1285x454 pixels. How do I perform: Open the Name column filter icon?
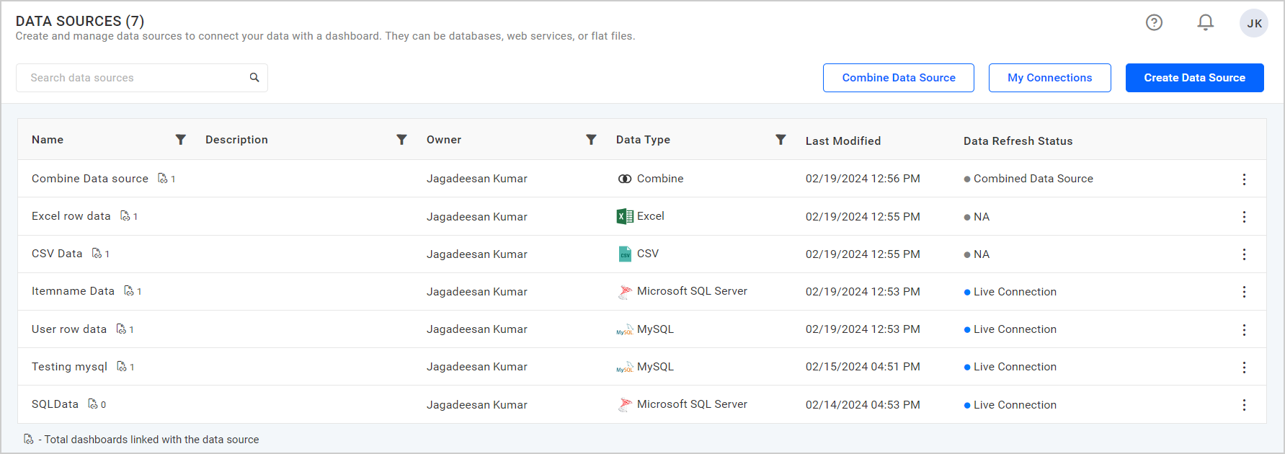coord(181,140)
